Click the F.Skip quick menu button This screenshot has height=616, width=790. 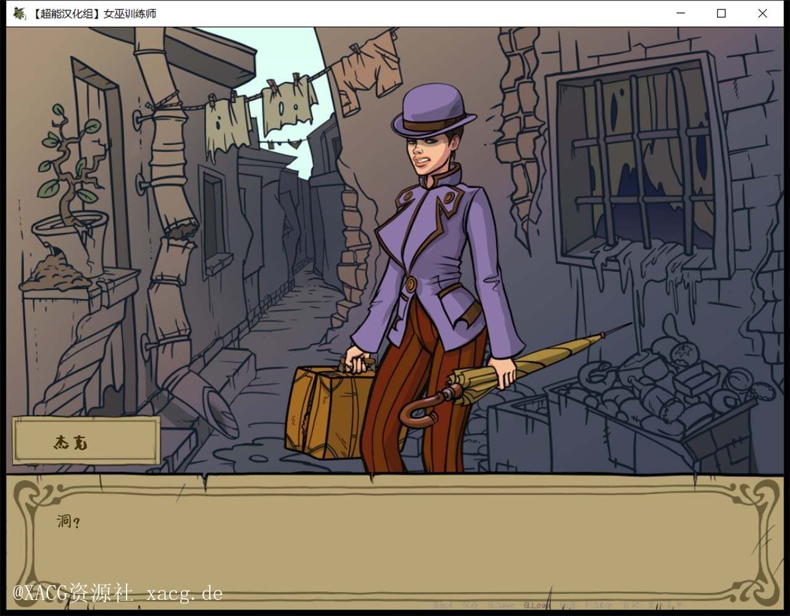599,606
